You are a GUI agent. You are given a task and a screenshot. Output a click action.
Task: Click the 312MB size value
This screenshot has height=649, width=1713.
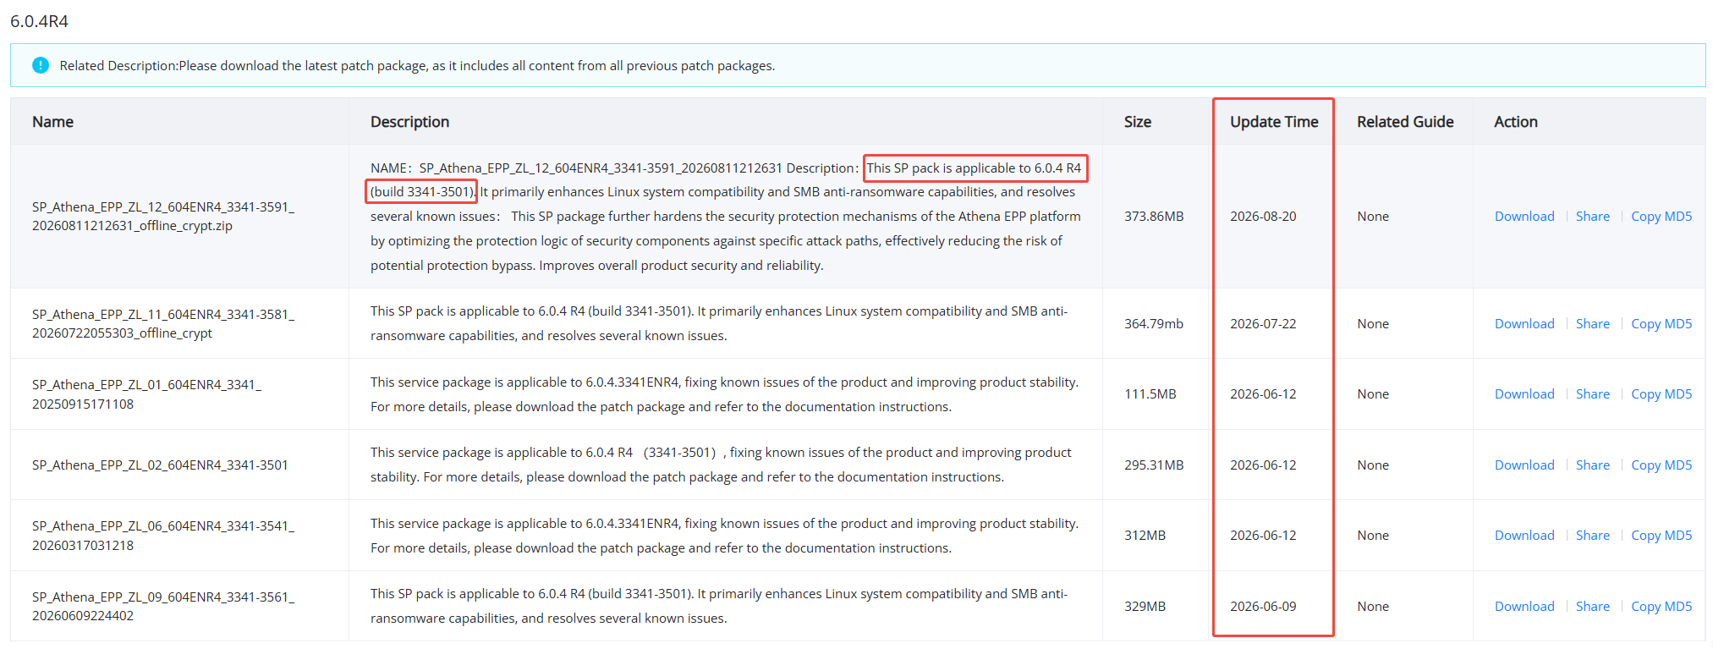[1145, 536]
